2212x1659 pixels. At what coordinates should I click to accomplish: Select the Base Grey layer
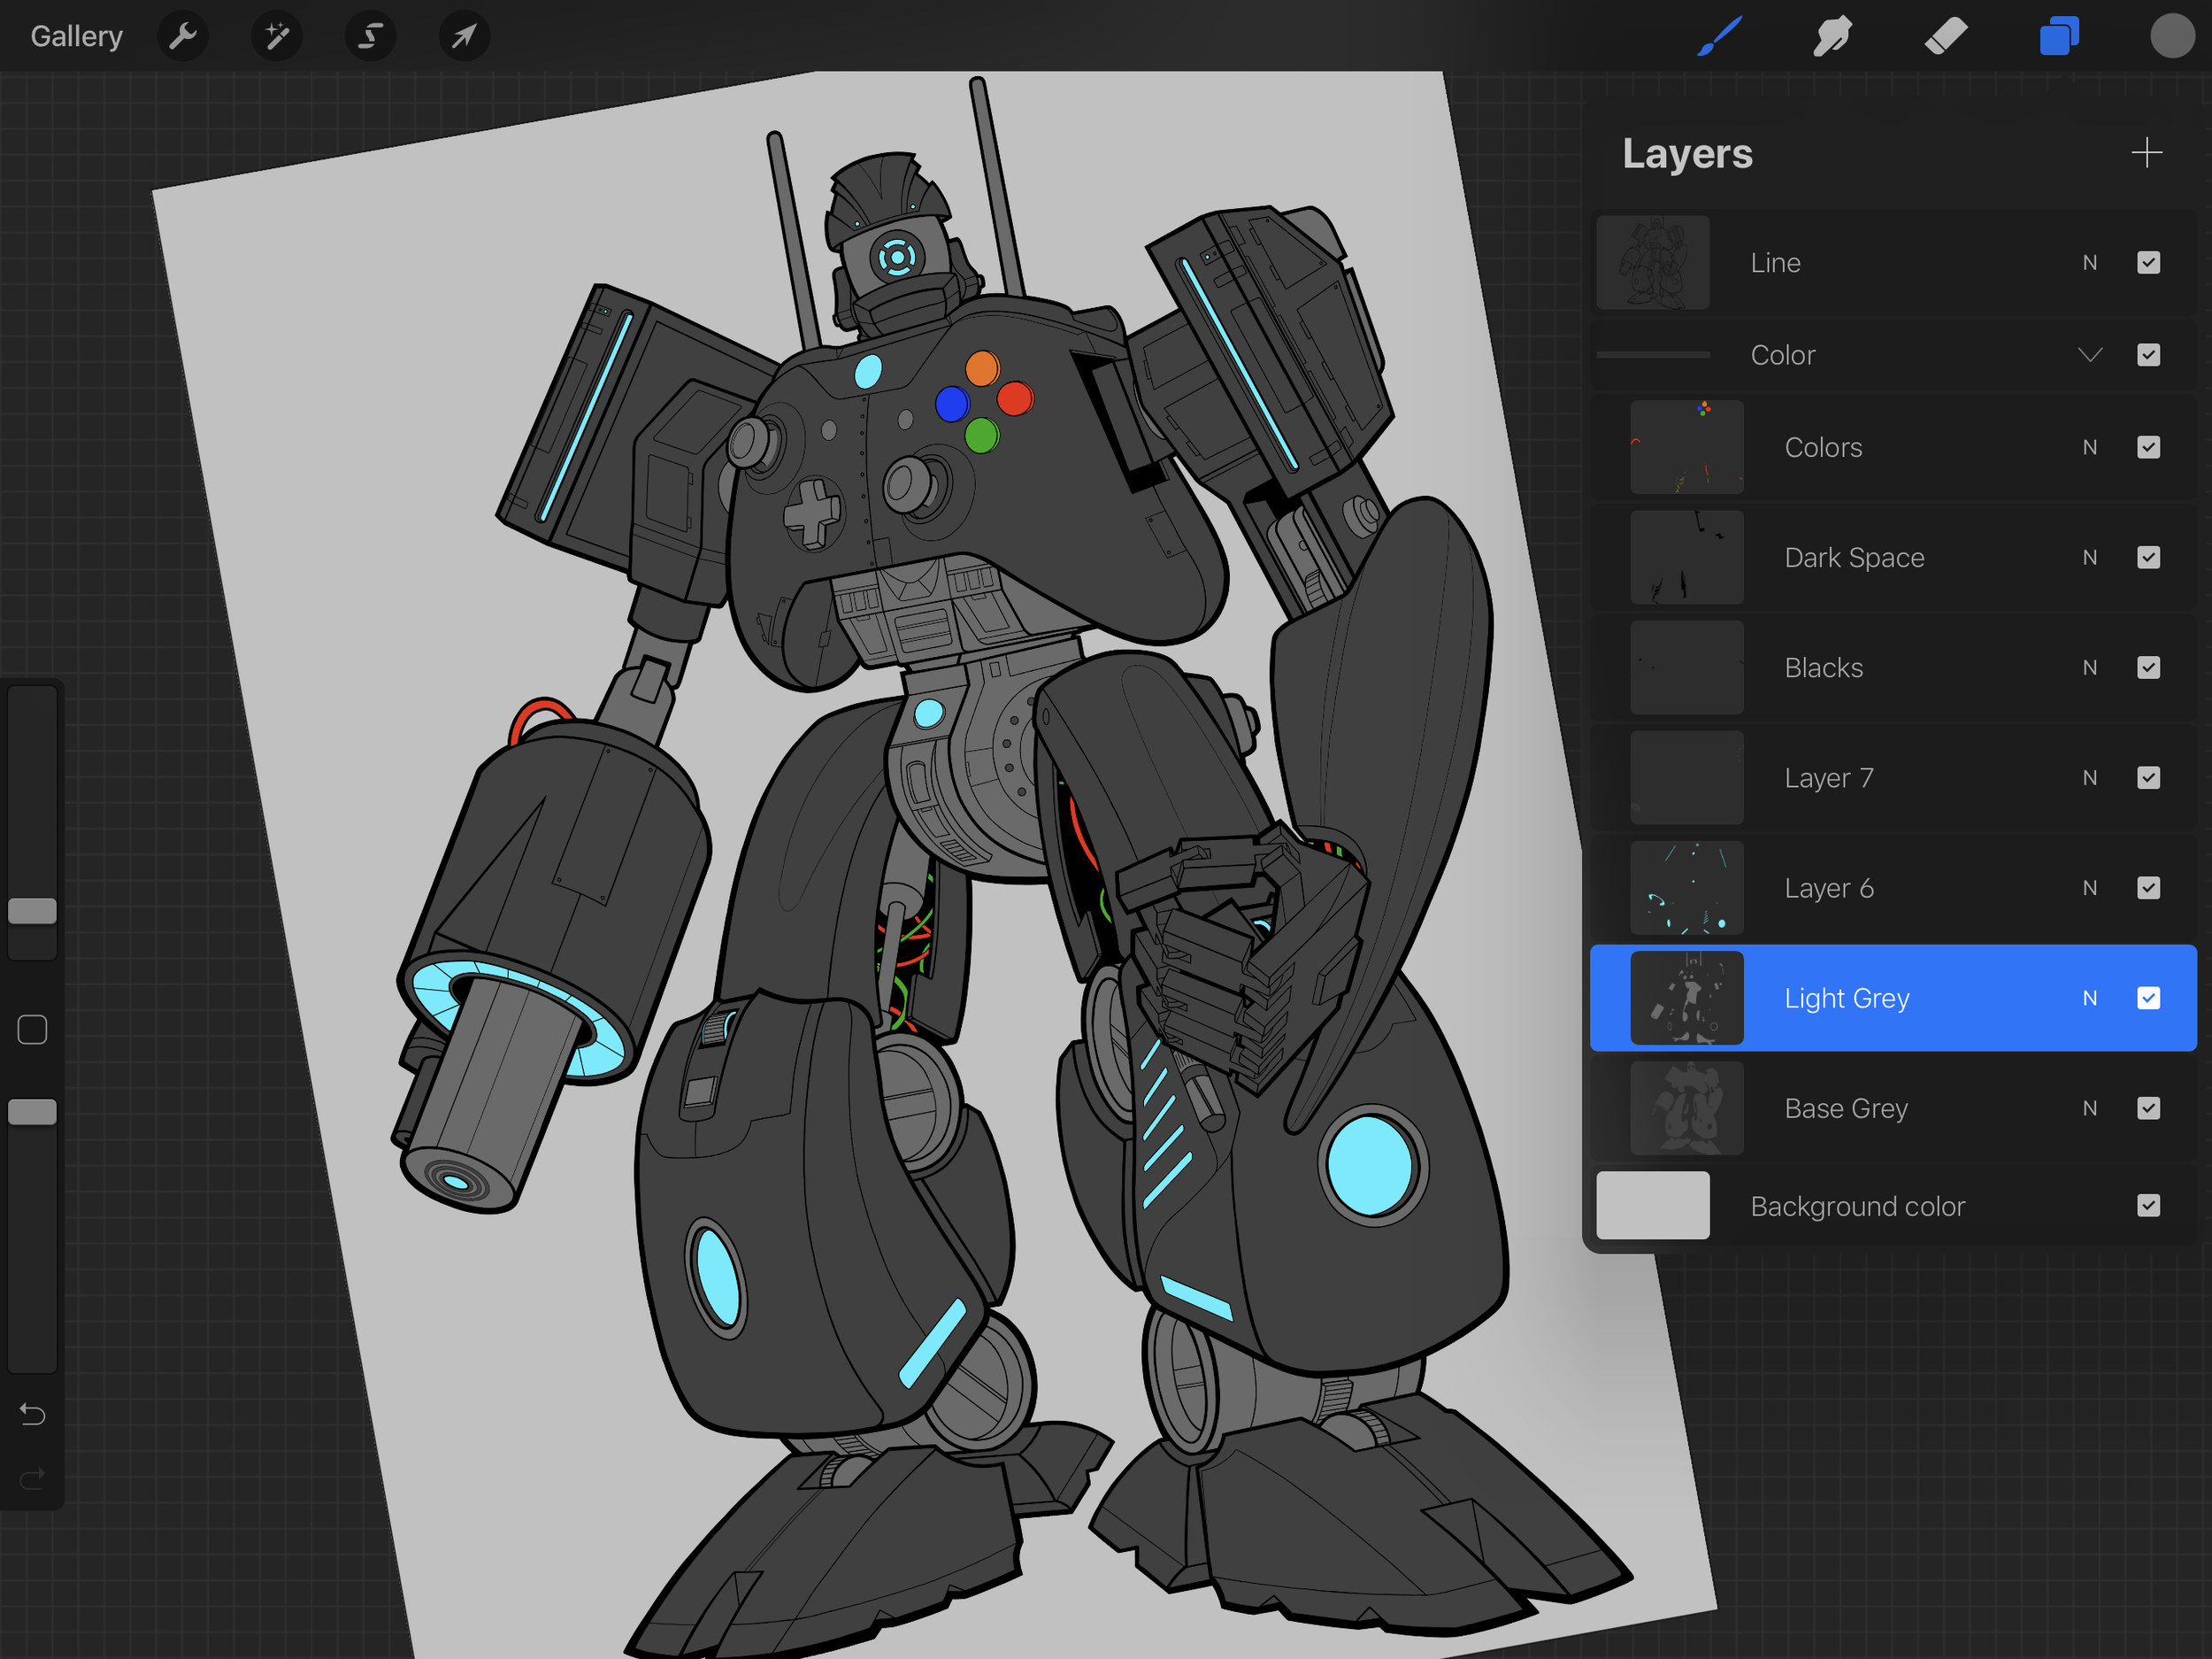[1893, 1107]
